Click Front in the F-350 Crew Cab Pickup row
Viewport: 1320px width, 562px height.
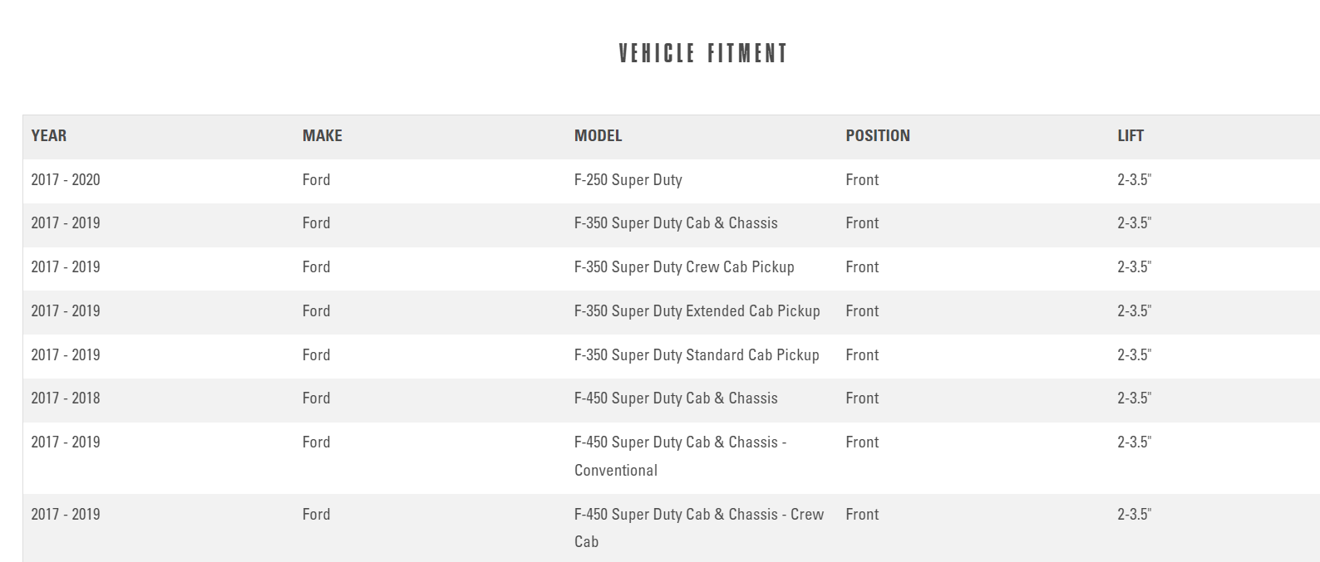(x=862, y=266)
